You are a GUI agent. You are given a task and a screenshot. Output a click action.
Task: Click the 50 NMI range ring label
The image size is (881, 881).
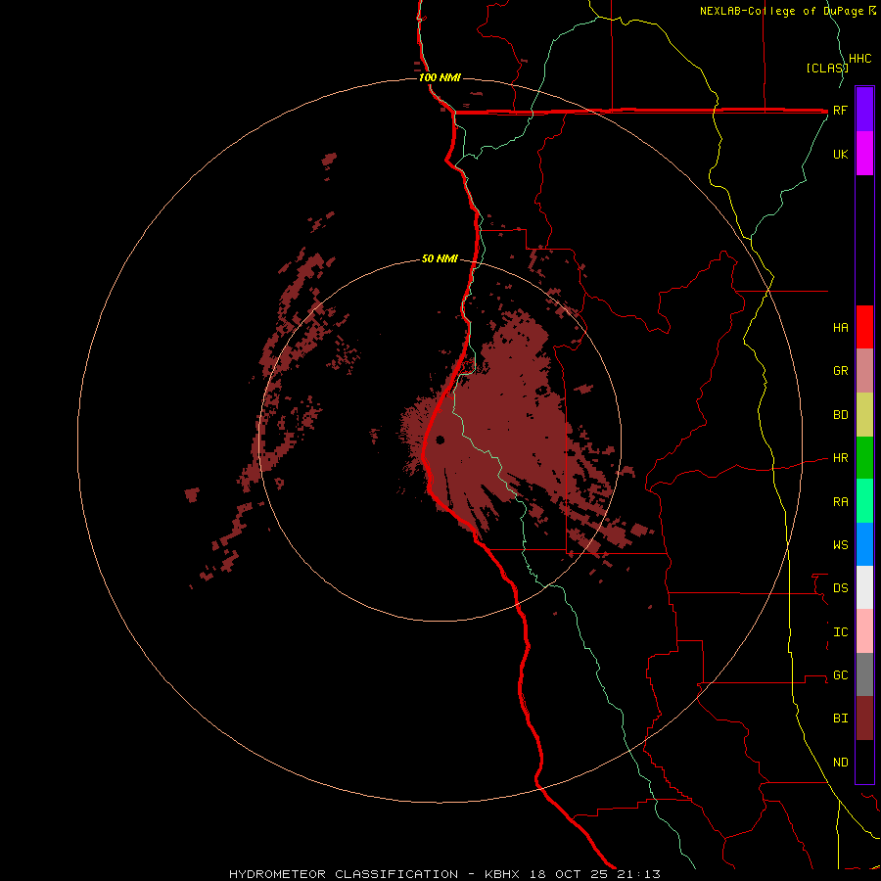[440, 258]
